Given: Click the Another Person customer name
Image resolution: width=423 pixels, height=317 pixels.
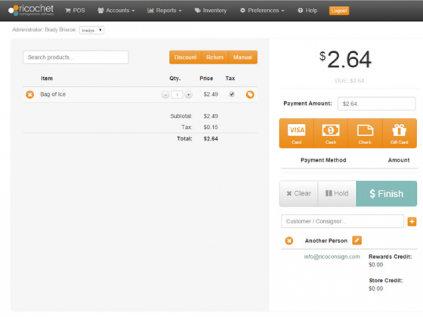Looking at the screenshot, I should [x=326, y=241].
